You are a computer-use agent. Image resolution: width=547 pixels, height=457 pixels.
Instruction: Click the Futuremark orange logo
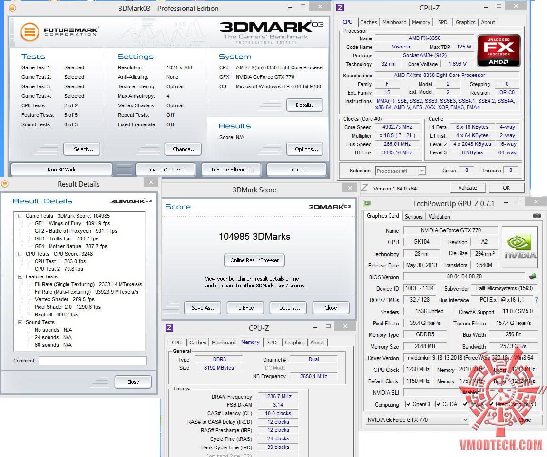click(29, 32)
